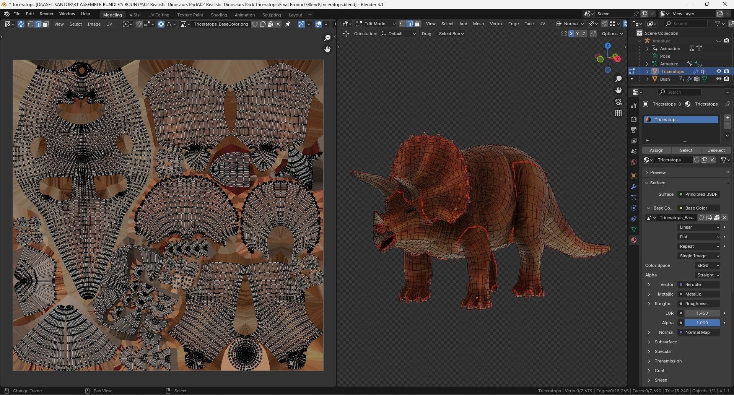734x395 pixels.
Task: Click the Assign material button
Action: pos(656,150)
